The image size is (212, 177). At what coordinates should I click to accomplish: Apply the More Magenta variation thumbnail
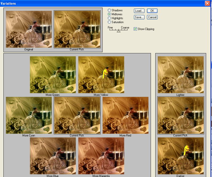click(x=101, y=156)
